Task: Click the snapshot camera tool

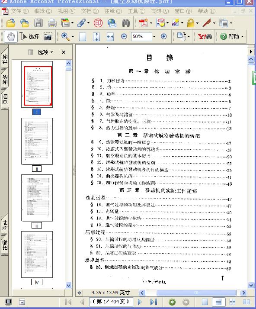Action: click(48, 37)
